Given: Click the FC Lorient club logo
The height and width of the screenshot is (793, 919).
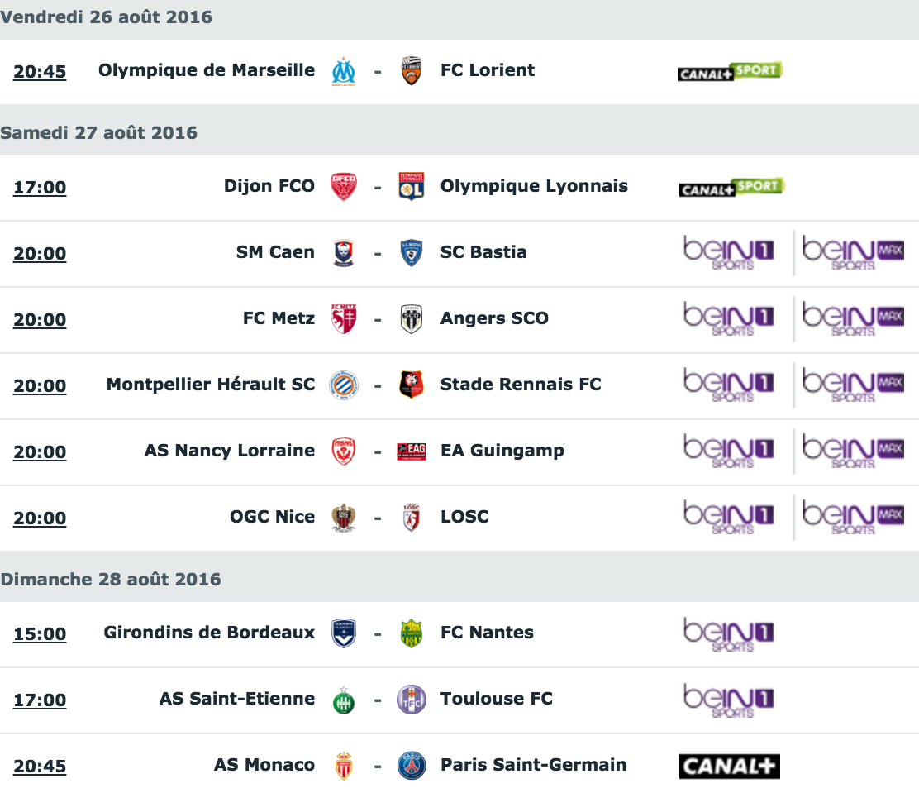Looking at the screenshot, I should click(412, 71).
